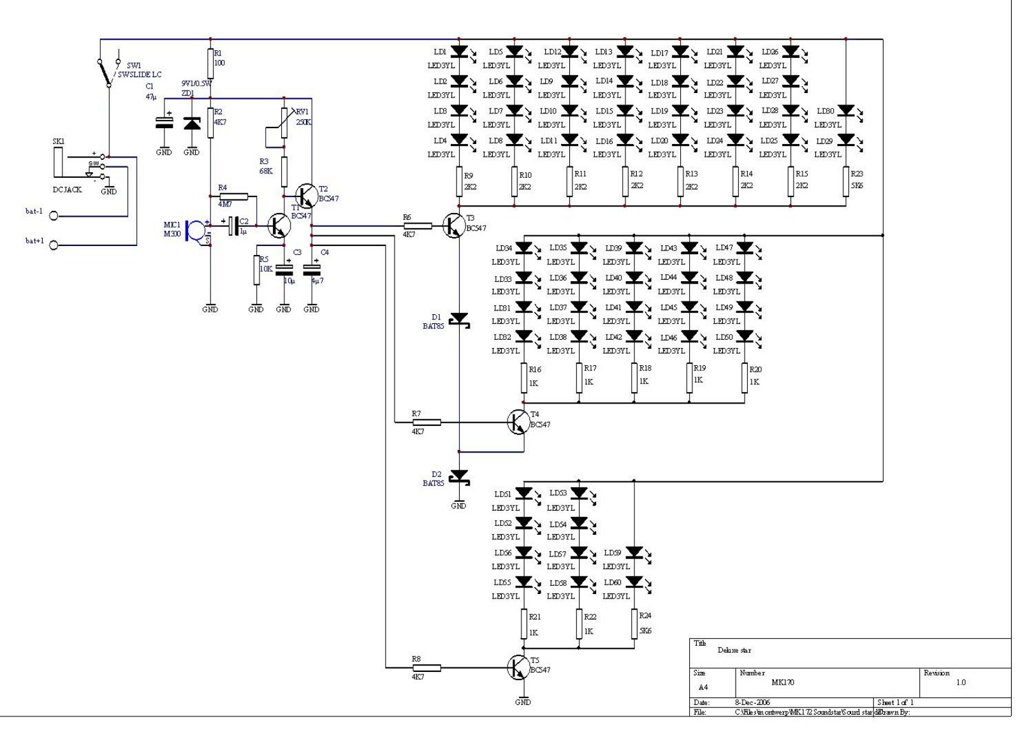1020x742 pixels.
Task: Select the D1 BAT85 diode symbol
Action: (459, 320)
